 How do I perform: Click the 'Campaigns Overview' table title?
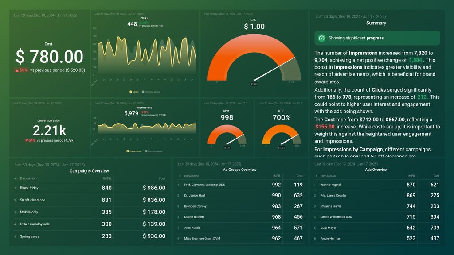(x=89, y=171)
